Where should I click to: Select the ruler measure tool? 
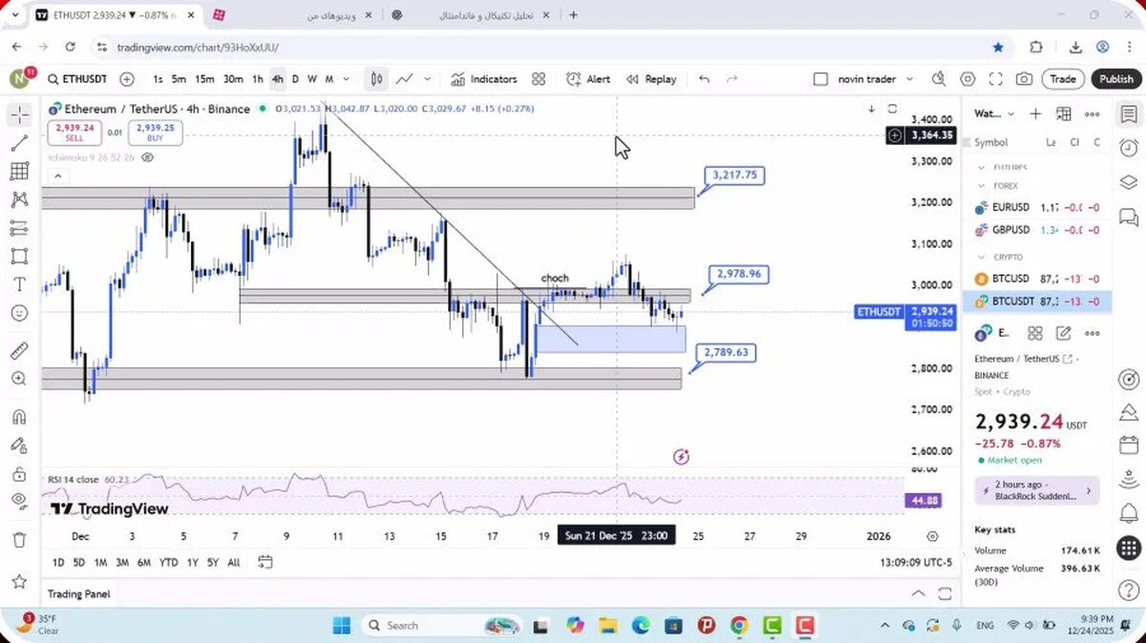[x=19, y=350]
